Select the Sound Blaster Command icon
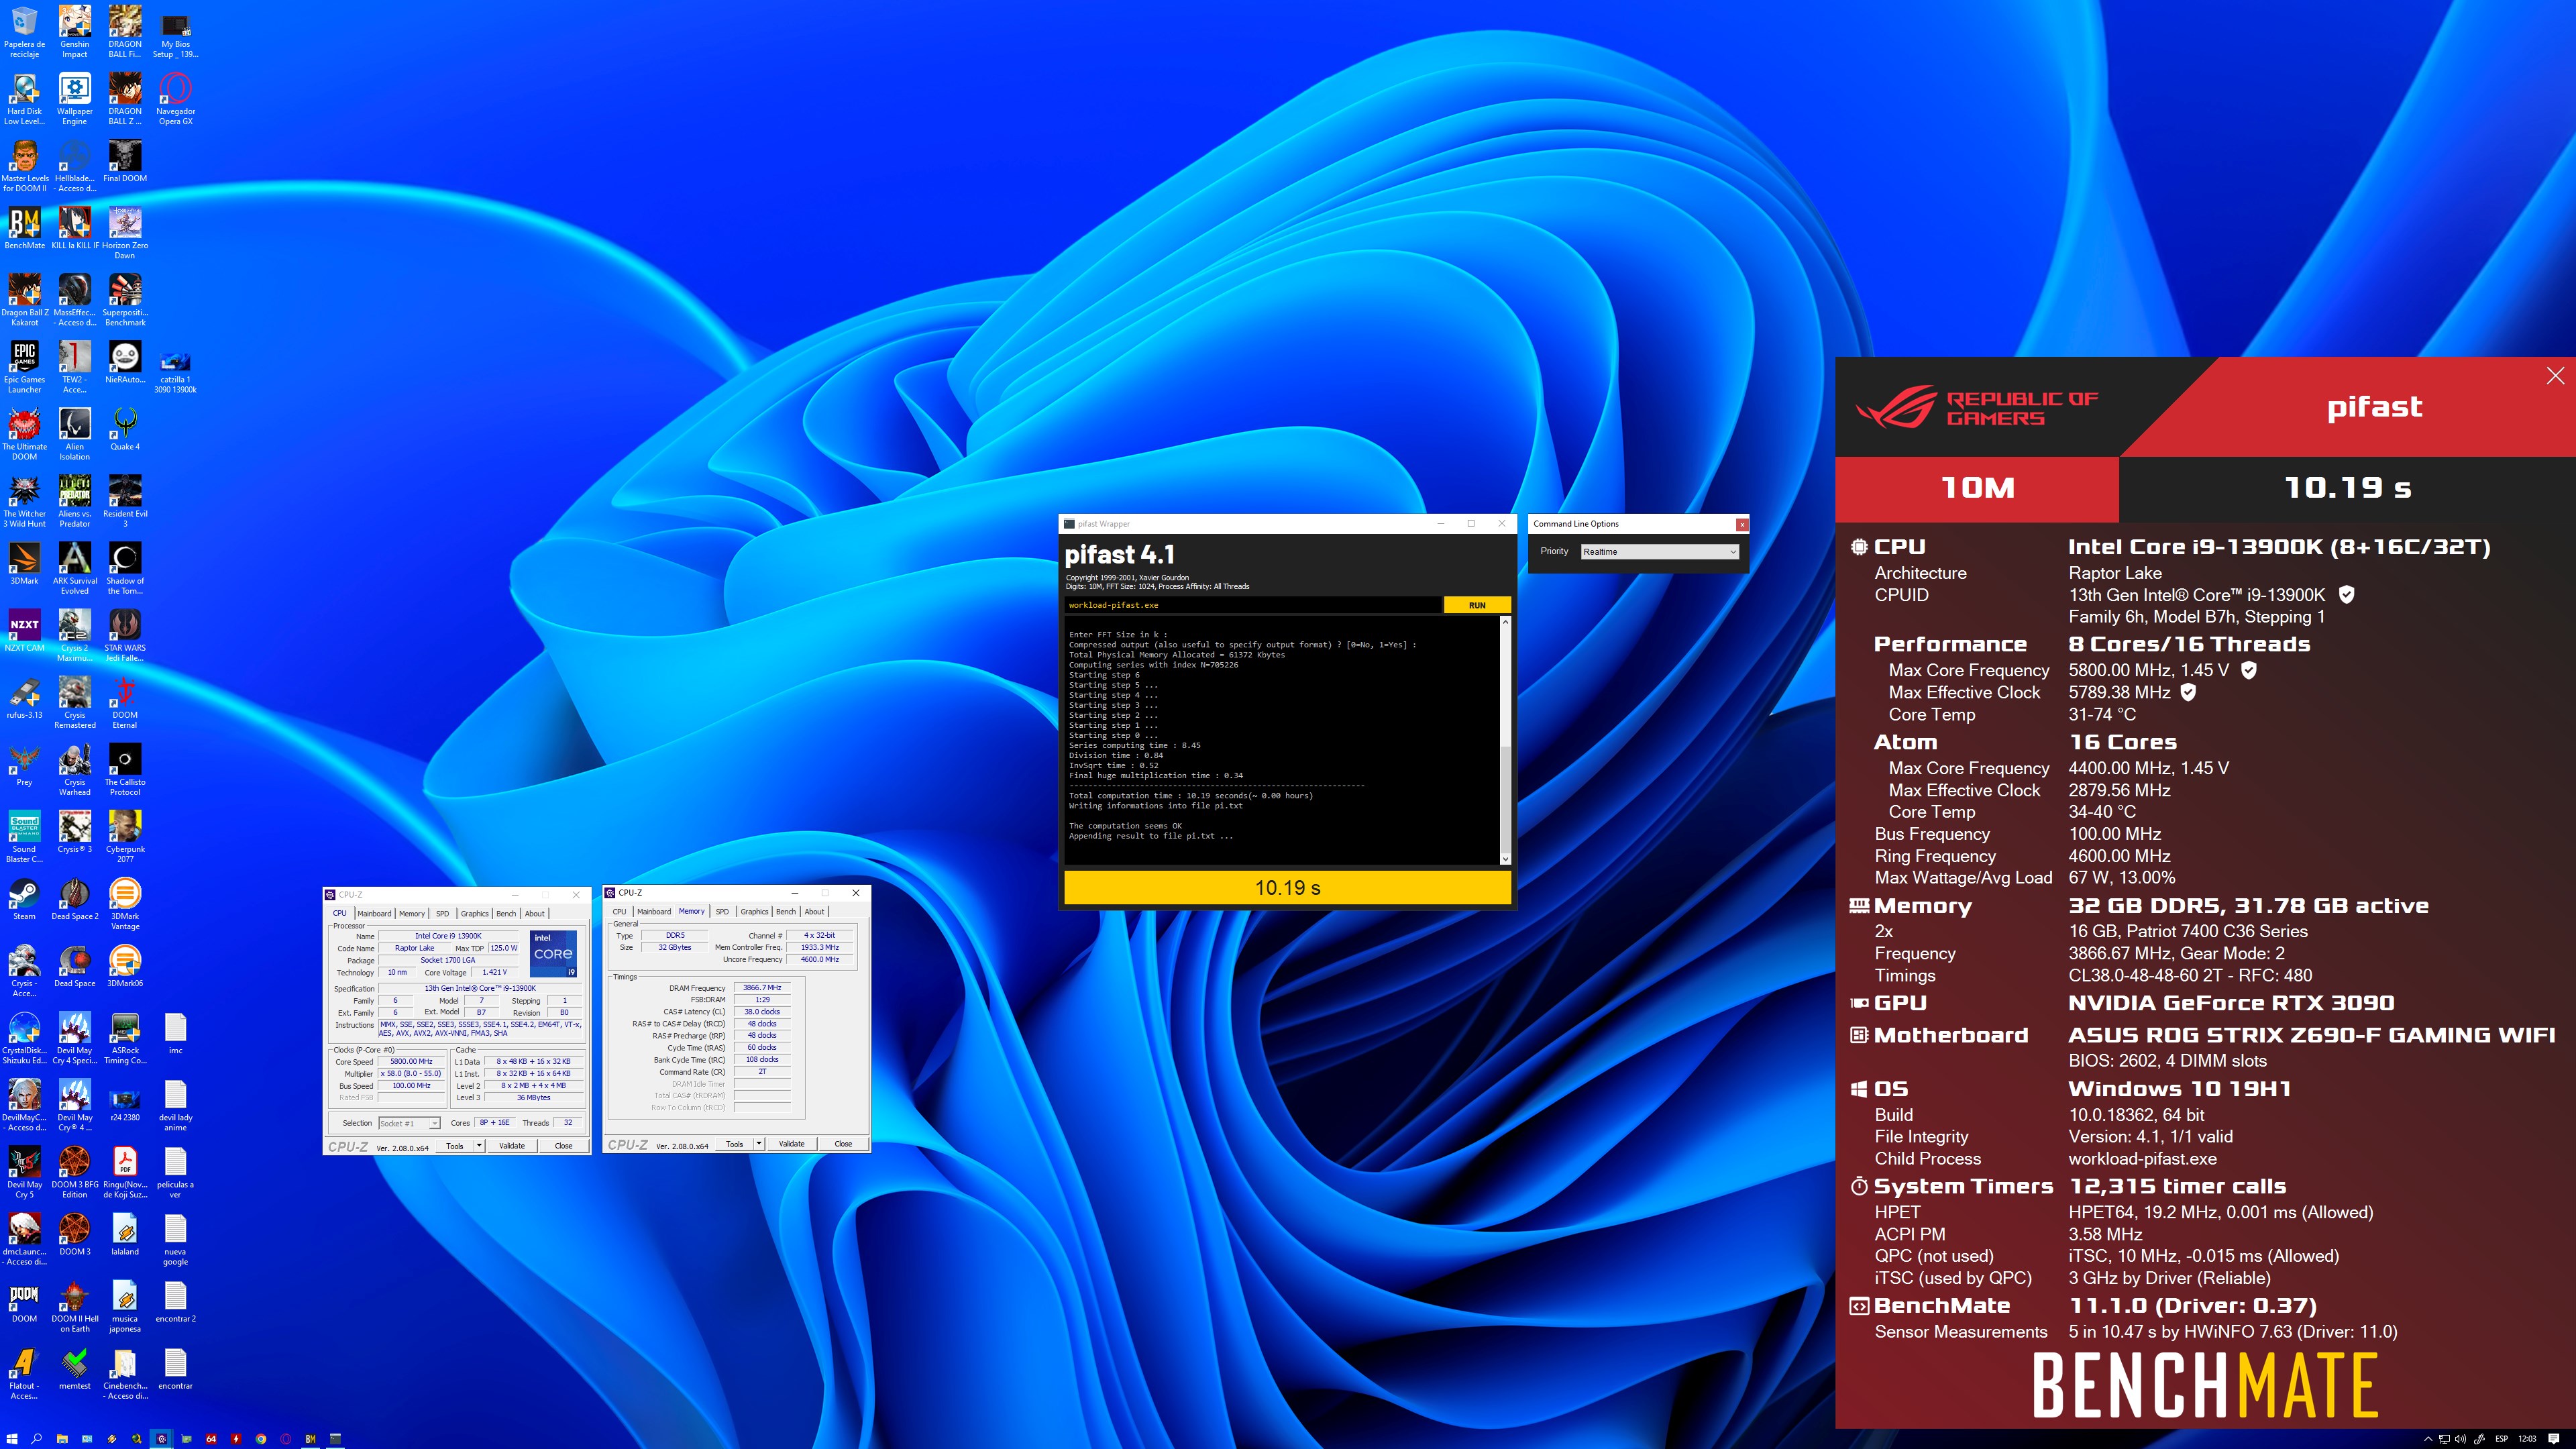2576x1449 pixels. (x=24, y=837)
